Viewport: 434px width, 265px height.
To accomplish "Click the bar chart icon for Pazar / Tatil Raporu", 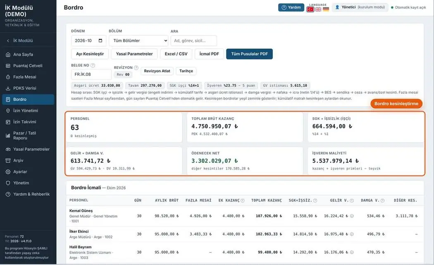I will click(x=8, y=136).
